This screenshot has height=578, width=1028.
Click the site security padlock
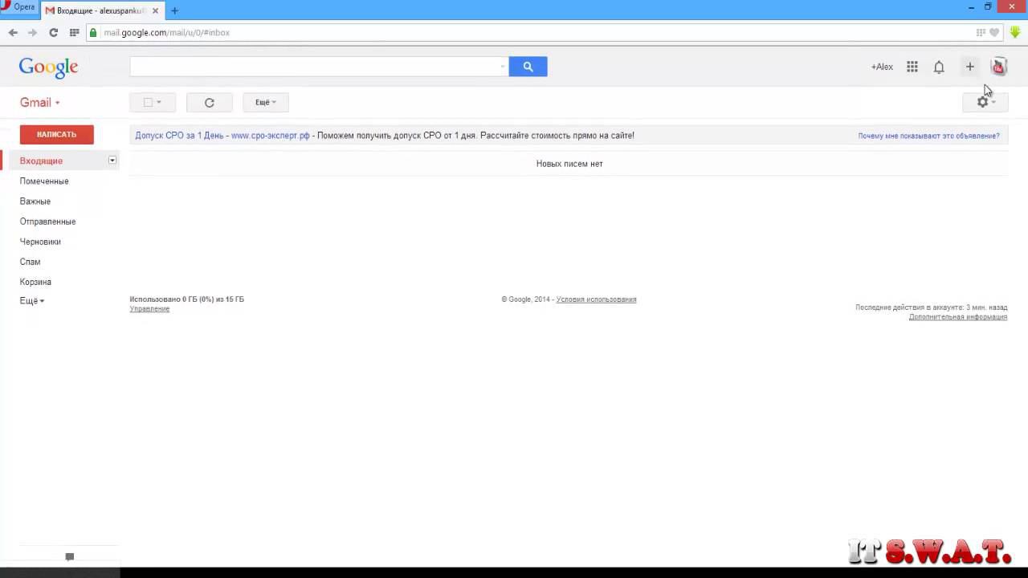pyautogui.click(x=94, y=33)
